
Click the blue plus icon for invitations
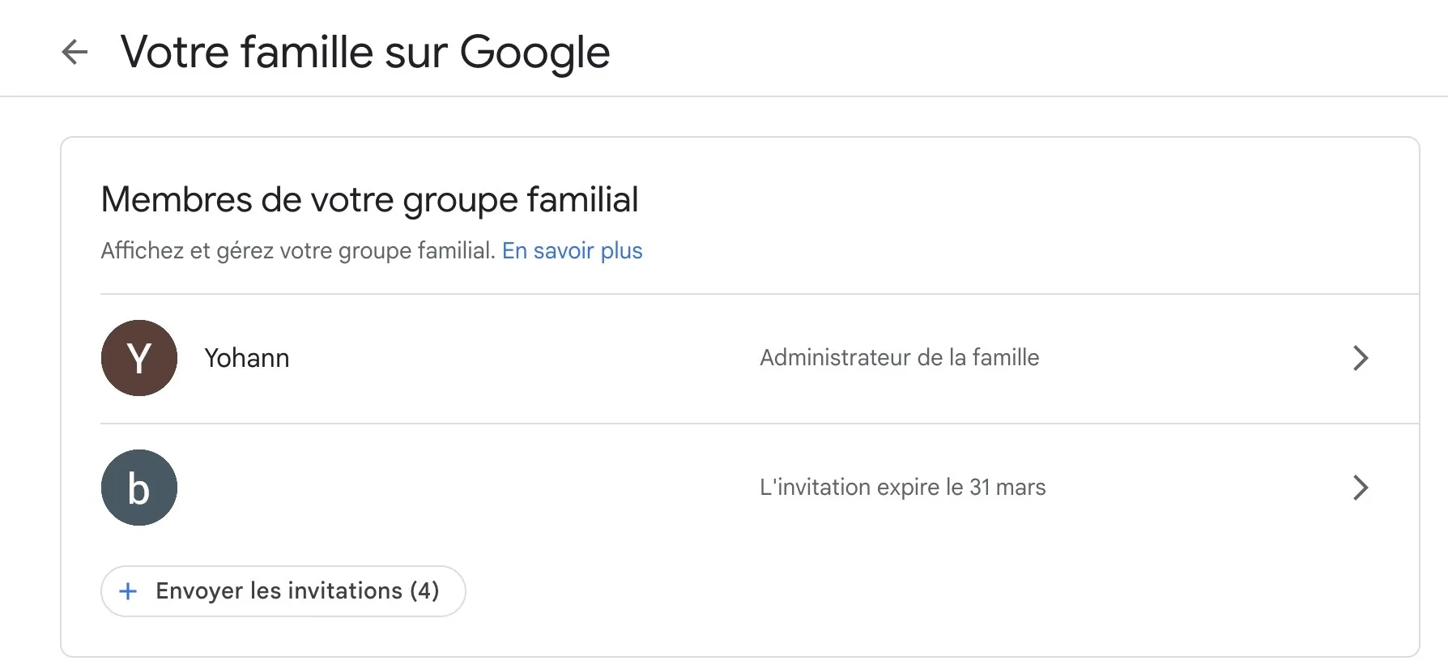pos(128,591)
